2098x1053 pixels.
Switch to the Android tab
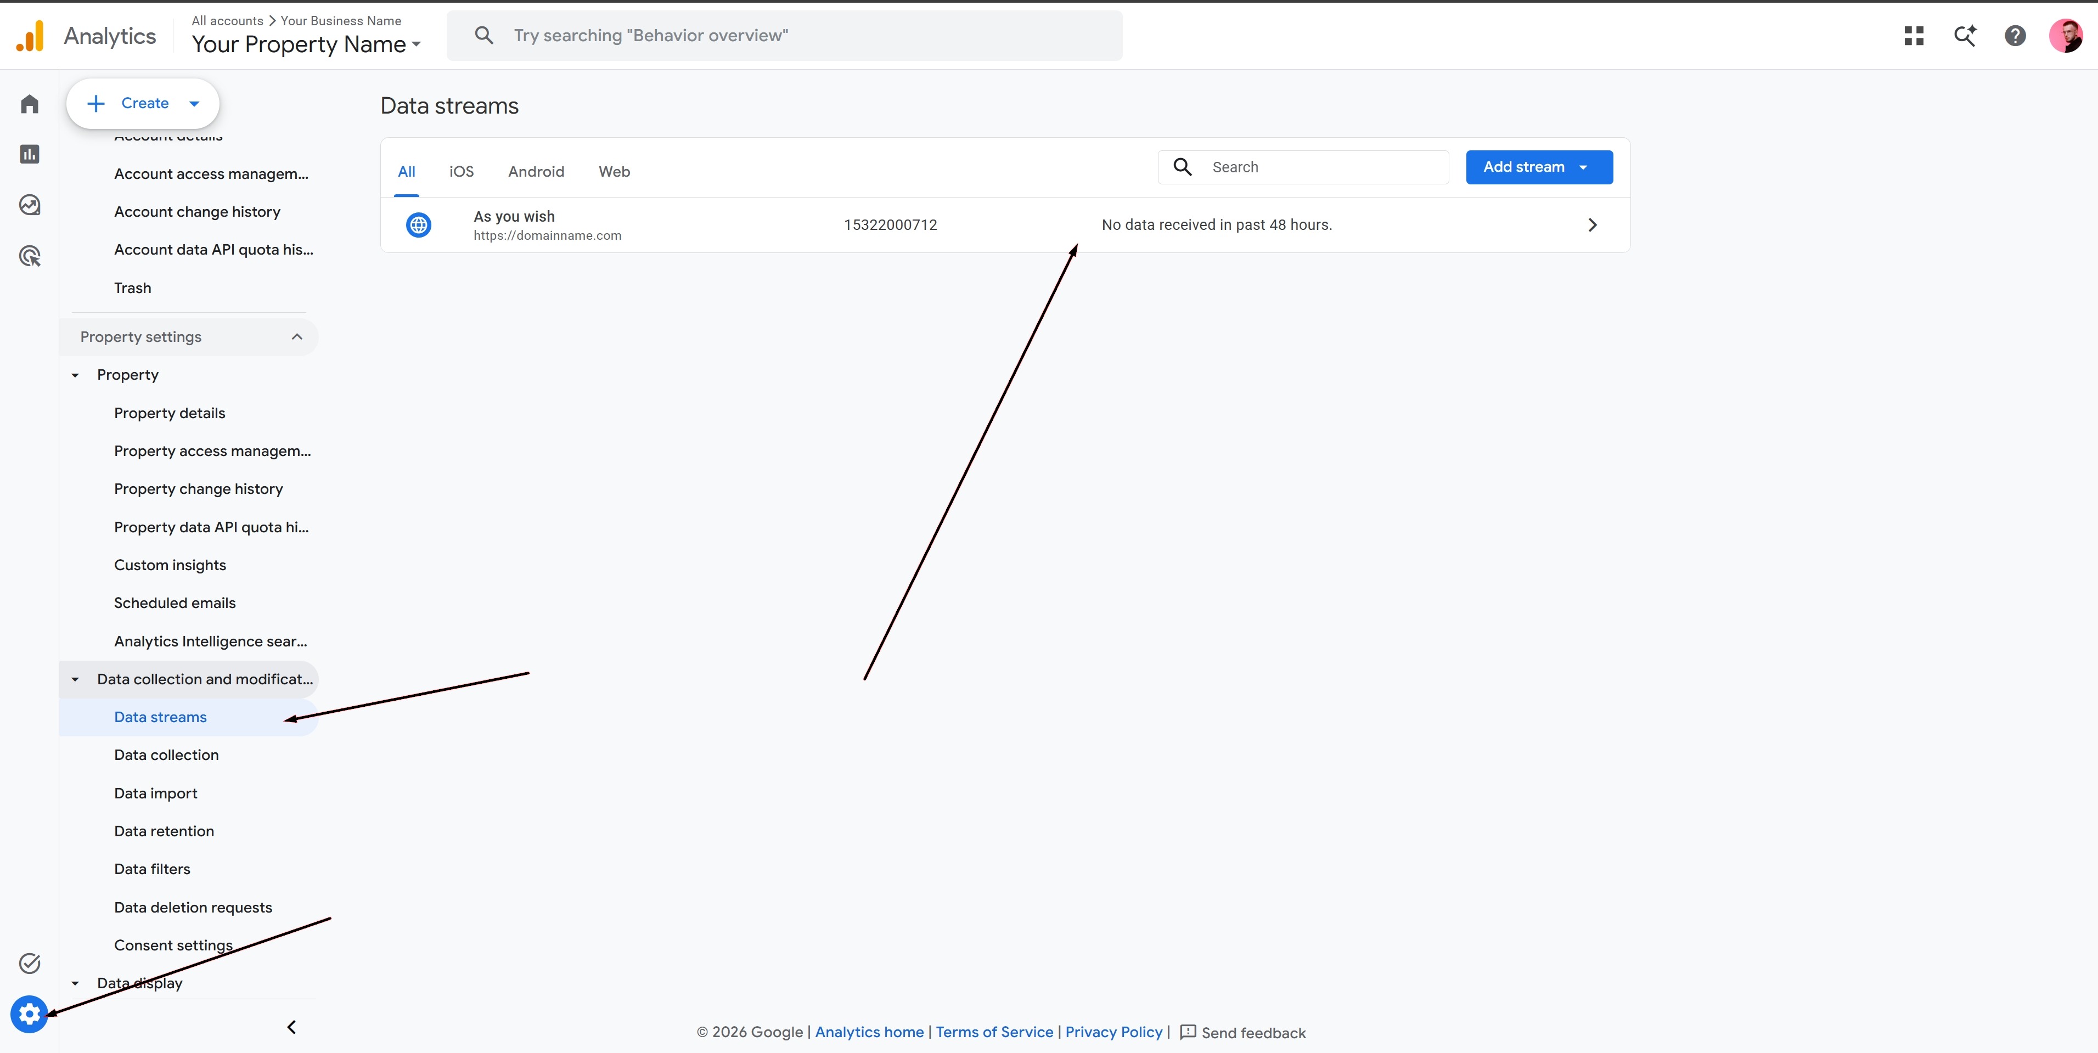pos(536,172)
